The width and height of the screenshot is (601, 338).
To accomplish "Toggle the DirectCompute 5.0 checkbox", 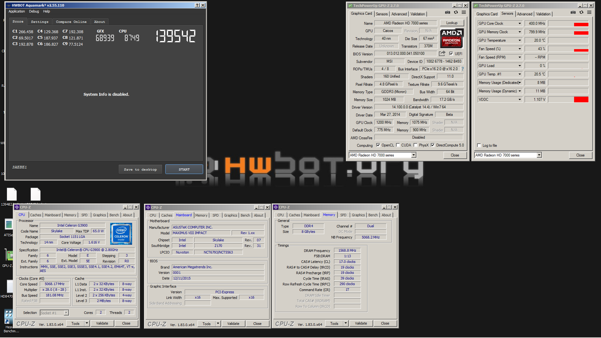I will pos(433,145).
